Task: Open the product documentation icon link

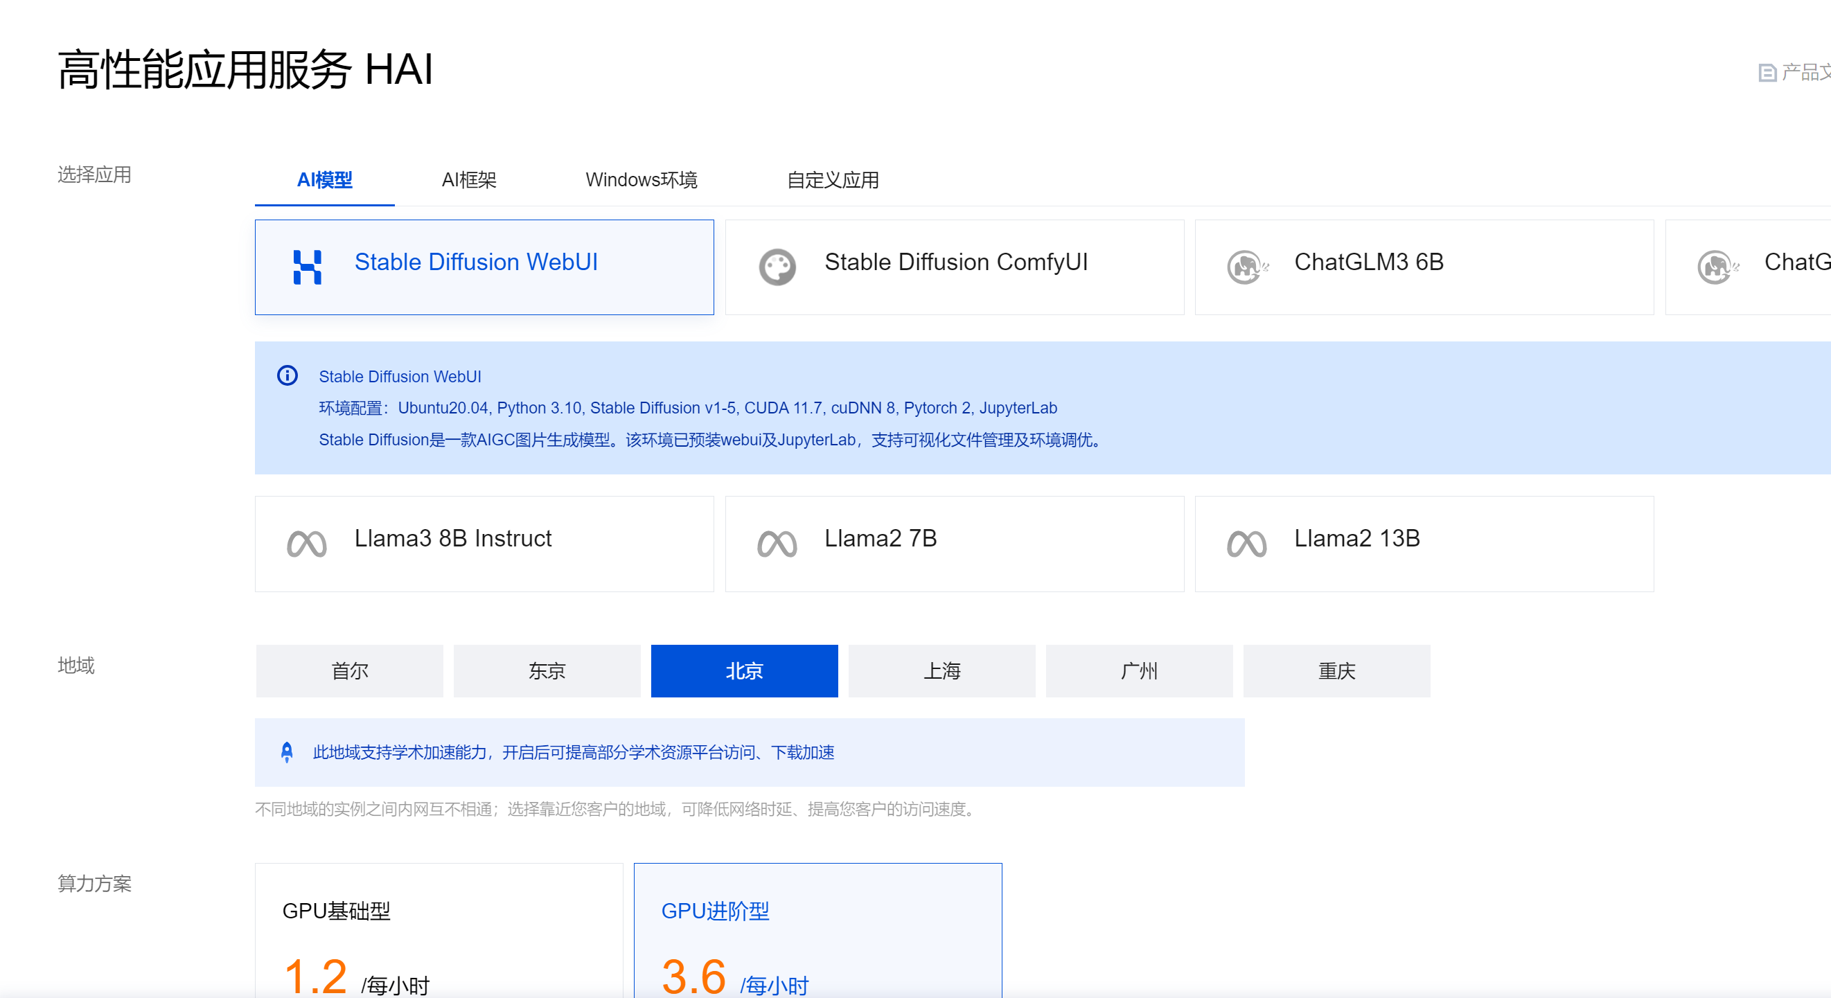Action: point(1767,73)
